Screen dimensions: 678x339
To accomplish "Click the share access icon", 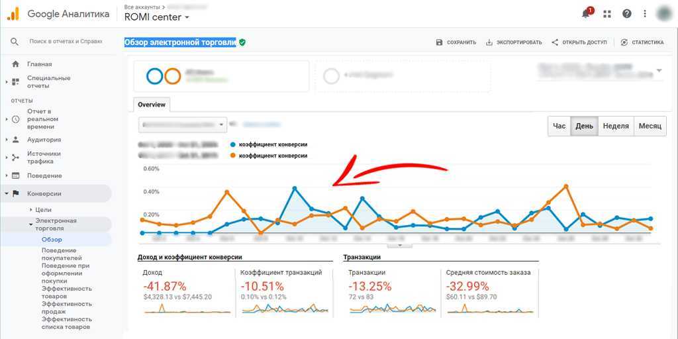I will tap(555, 42).
